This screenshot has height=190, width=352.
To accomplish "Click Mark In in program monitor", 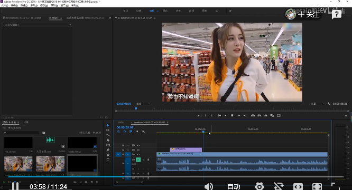I will (205, 116).
